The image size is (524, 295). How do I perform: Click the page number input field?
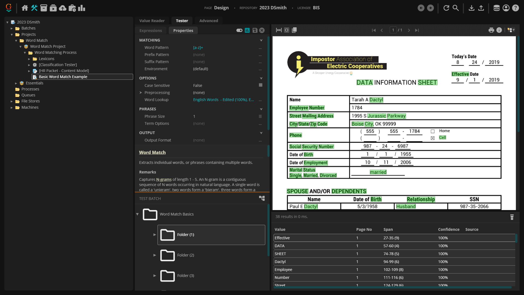pos(393,30)
